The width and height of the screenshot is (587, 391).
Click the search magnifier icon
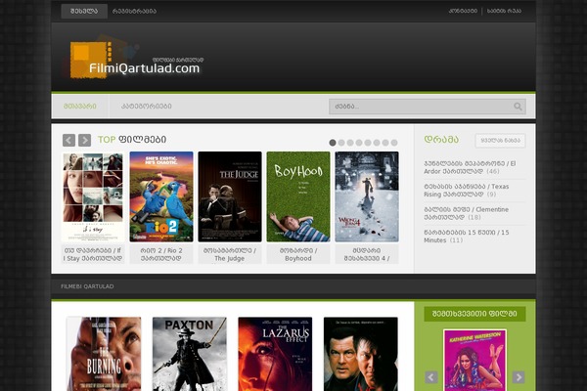coord(518,107)
